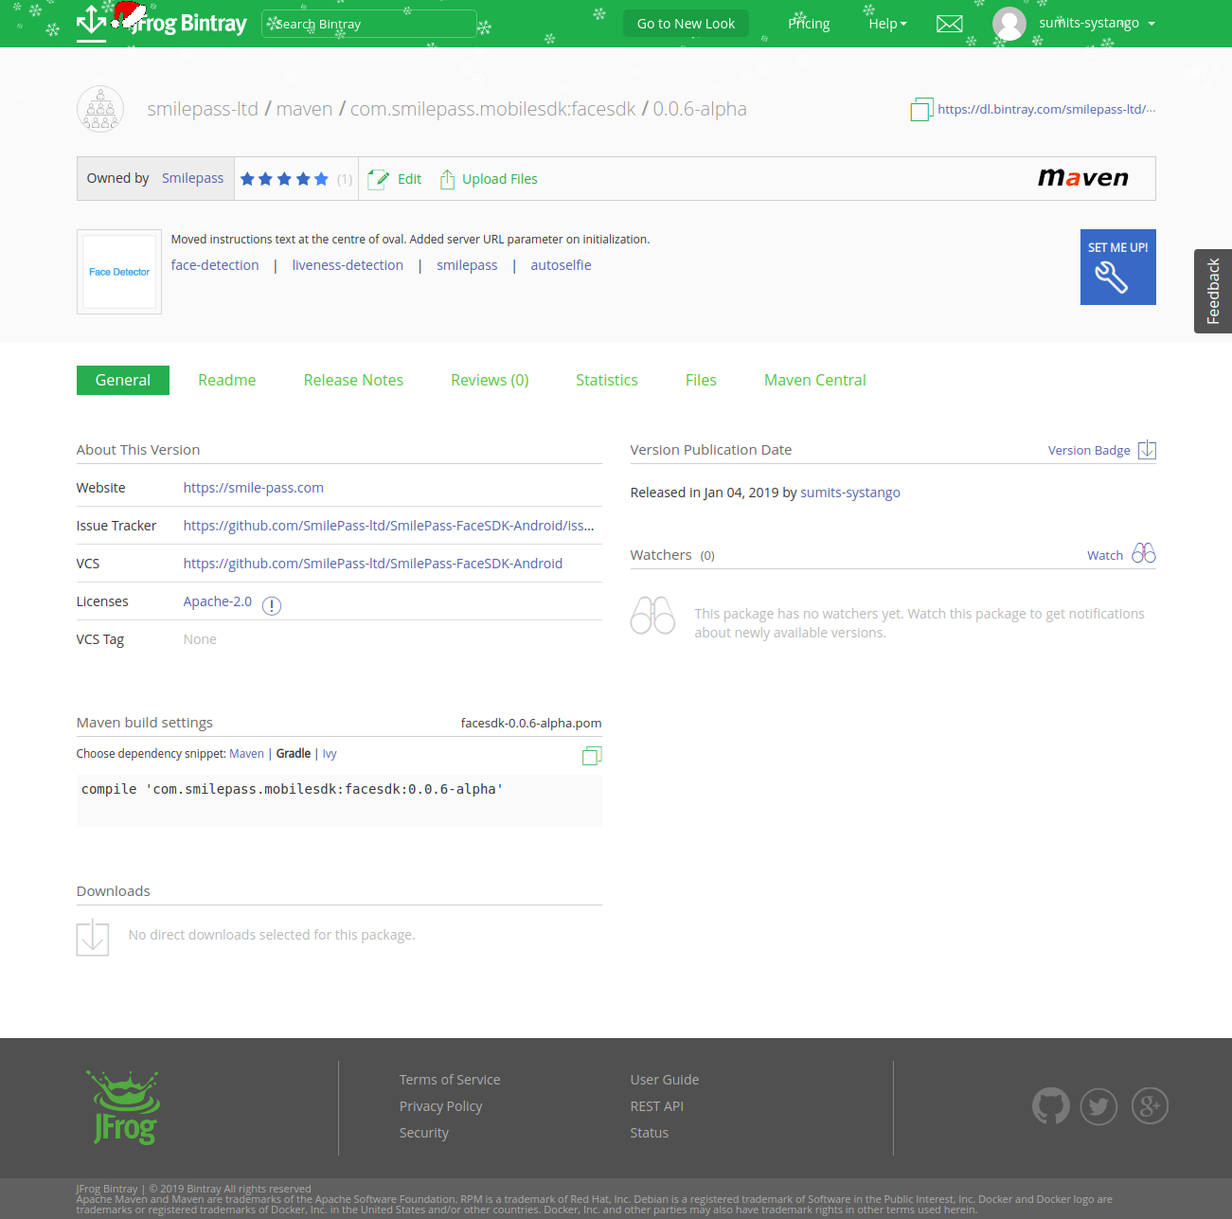Open the Status footer link
The image size is (1232, 1219).
coord(650,1133)
